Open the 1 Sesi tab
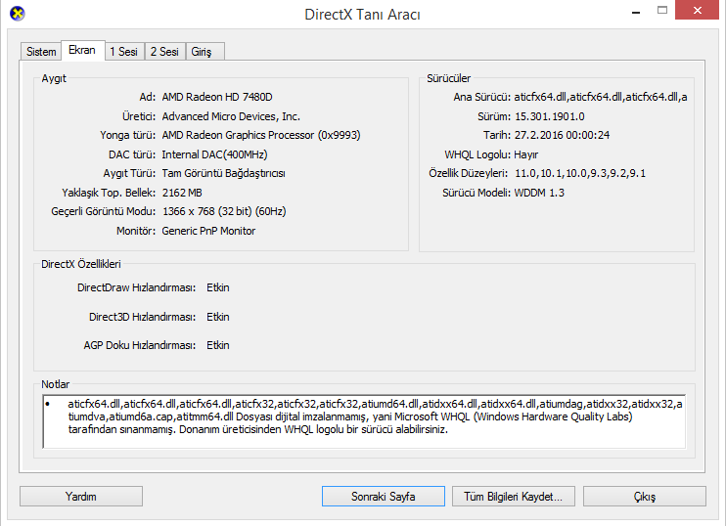The width and height of the screenshot is (726, 526). pos(124,52)
